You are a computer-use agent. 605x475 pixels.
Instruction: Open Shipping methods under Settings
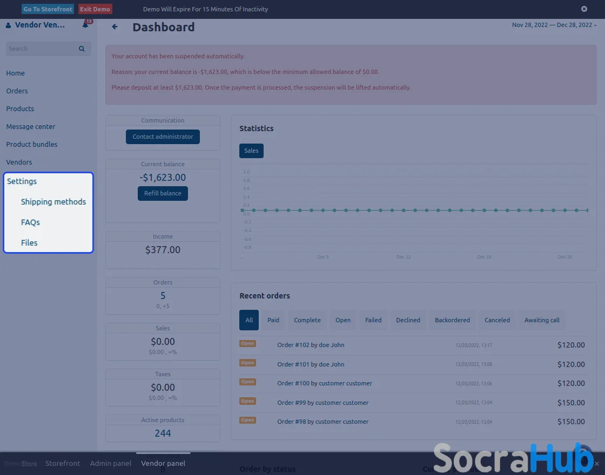53,202
